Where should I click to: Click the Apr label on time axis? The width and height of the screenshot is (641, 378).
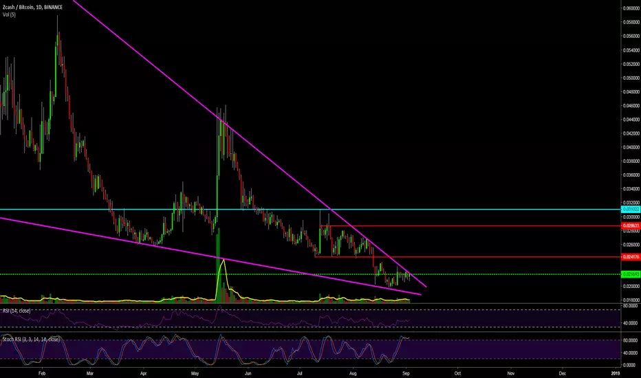tap(143, 373)
